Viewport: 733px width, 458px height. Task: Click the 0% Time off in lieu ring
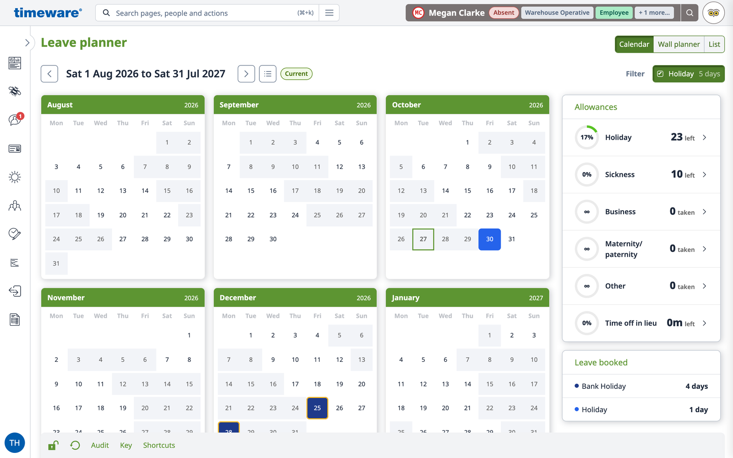587,323
